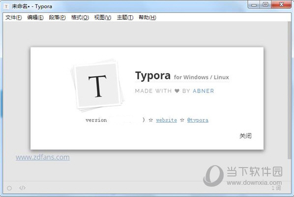Minimize the Typora window
This screenshot has width=294, height=197.
254,5
